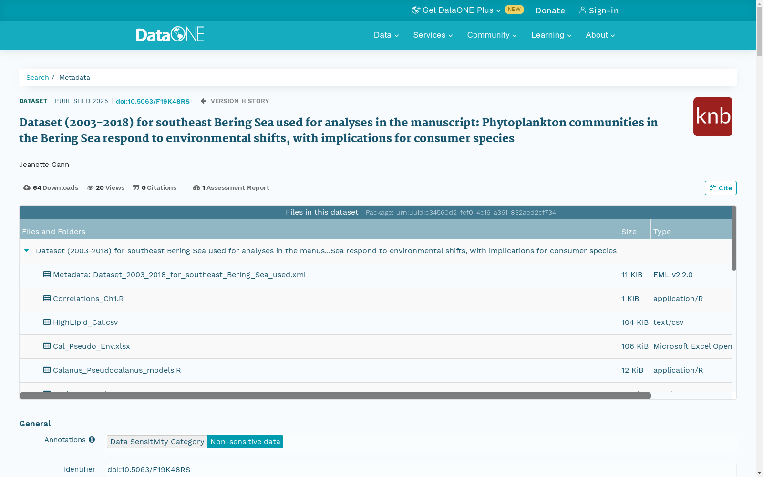Click the Donate link
Image resolution: width=763 pixels, height=477 pixels.
[550, 10]
